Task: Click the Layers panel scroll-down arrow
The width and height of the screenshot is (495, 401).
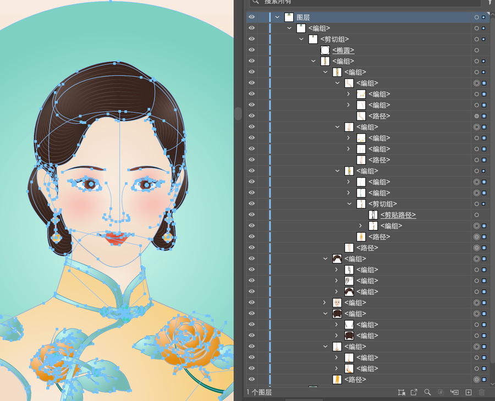Action: click(x=492, y=383)
